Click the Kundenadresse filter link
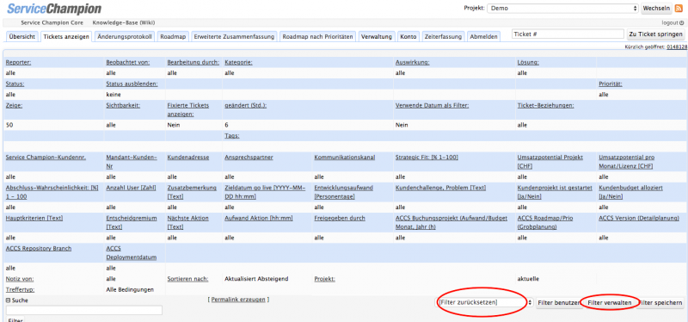The width and height of the screenshot is (688, 322). 188,158
